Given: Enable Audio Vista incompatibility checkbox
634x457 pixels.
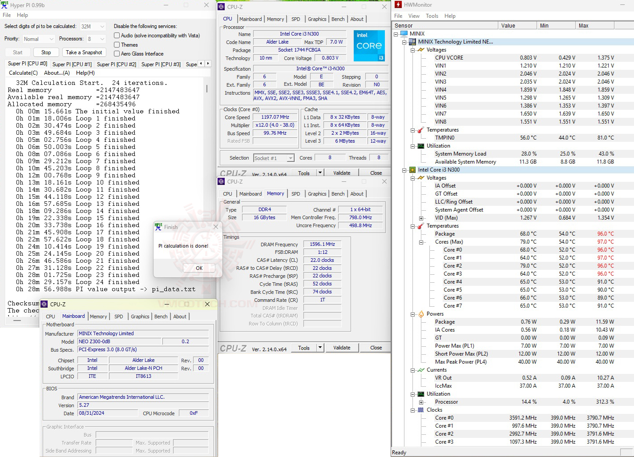Looking at the screenshot, I should 117,36.
